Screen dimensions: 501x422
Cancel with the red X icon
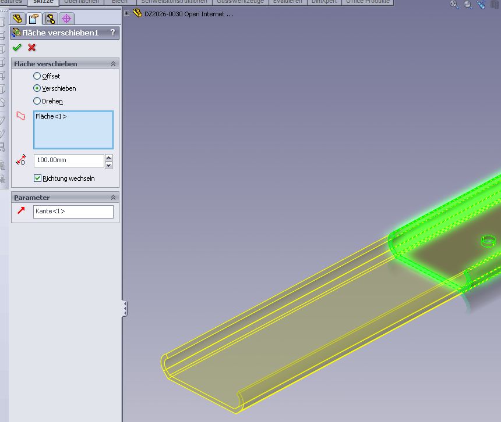tap(31, 48)
